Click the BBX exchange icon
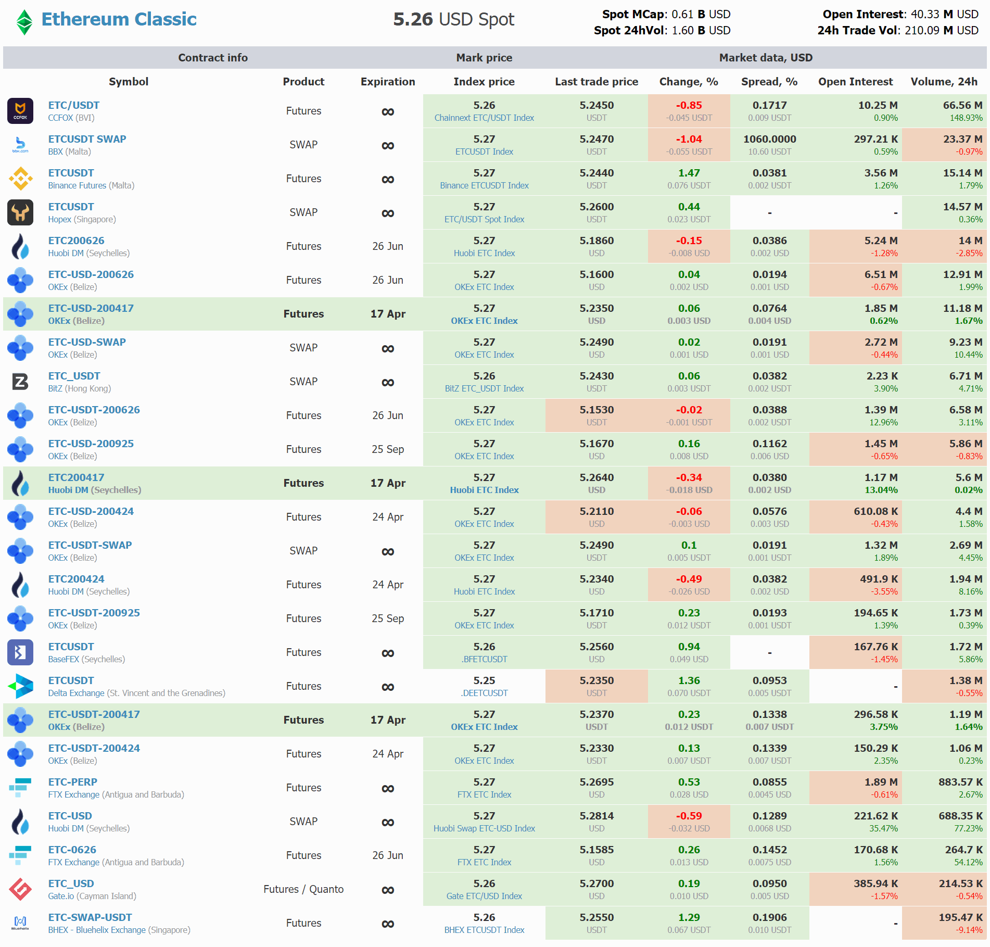 (x=20, y=145)
